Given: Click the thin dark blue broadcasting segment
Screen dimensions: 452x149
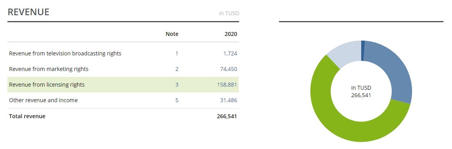Looking at the screenshot, I should click(x=363, y=51).
